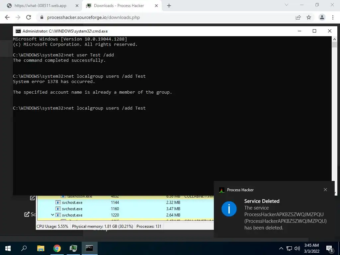This screenshot has width=340, height=255.
Task: Maximize the cmd.exe window
Action: [x=314, y=31]
